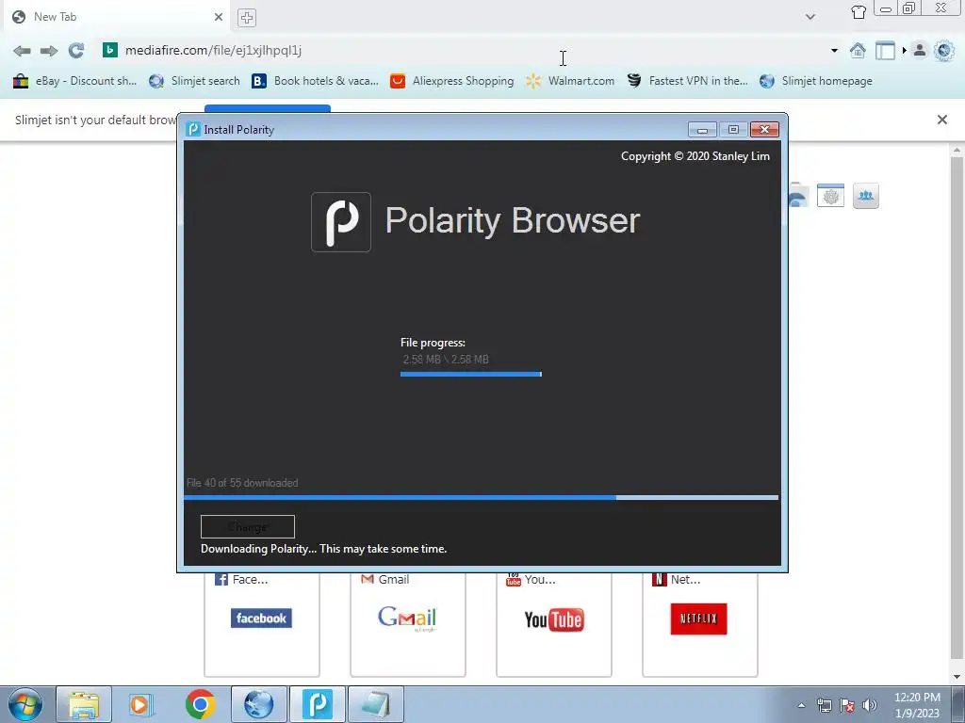This screenshot has height=723, width=965.
Task: Open the user profile icon
Action: tap(920, 51)
